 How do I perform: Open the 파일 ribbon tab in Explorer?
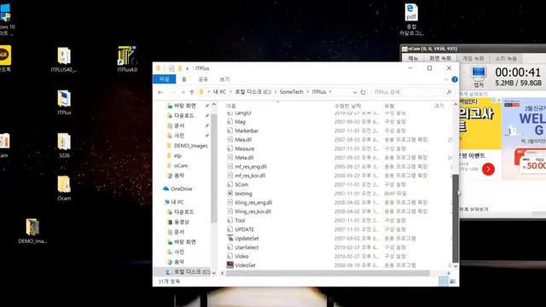tap(165, 79)
